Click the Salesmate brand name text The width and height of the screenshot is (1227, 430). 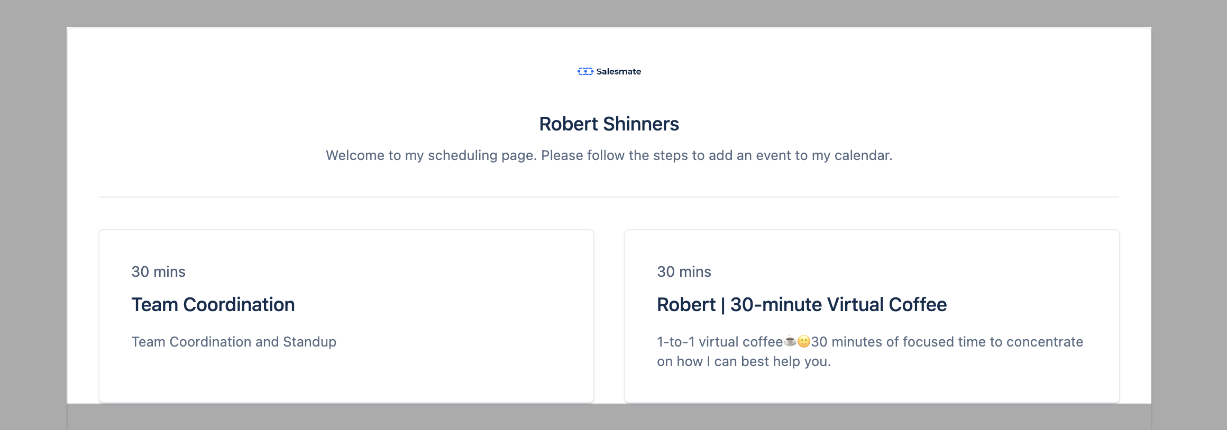618,71
